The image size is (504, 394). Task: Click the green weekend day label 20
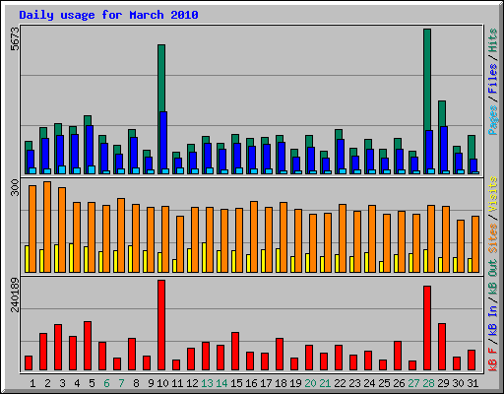(310, 383)
